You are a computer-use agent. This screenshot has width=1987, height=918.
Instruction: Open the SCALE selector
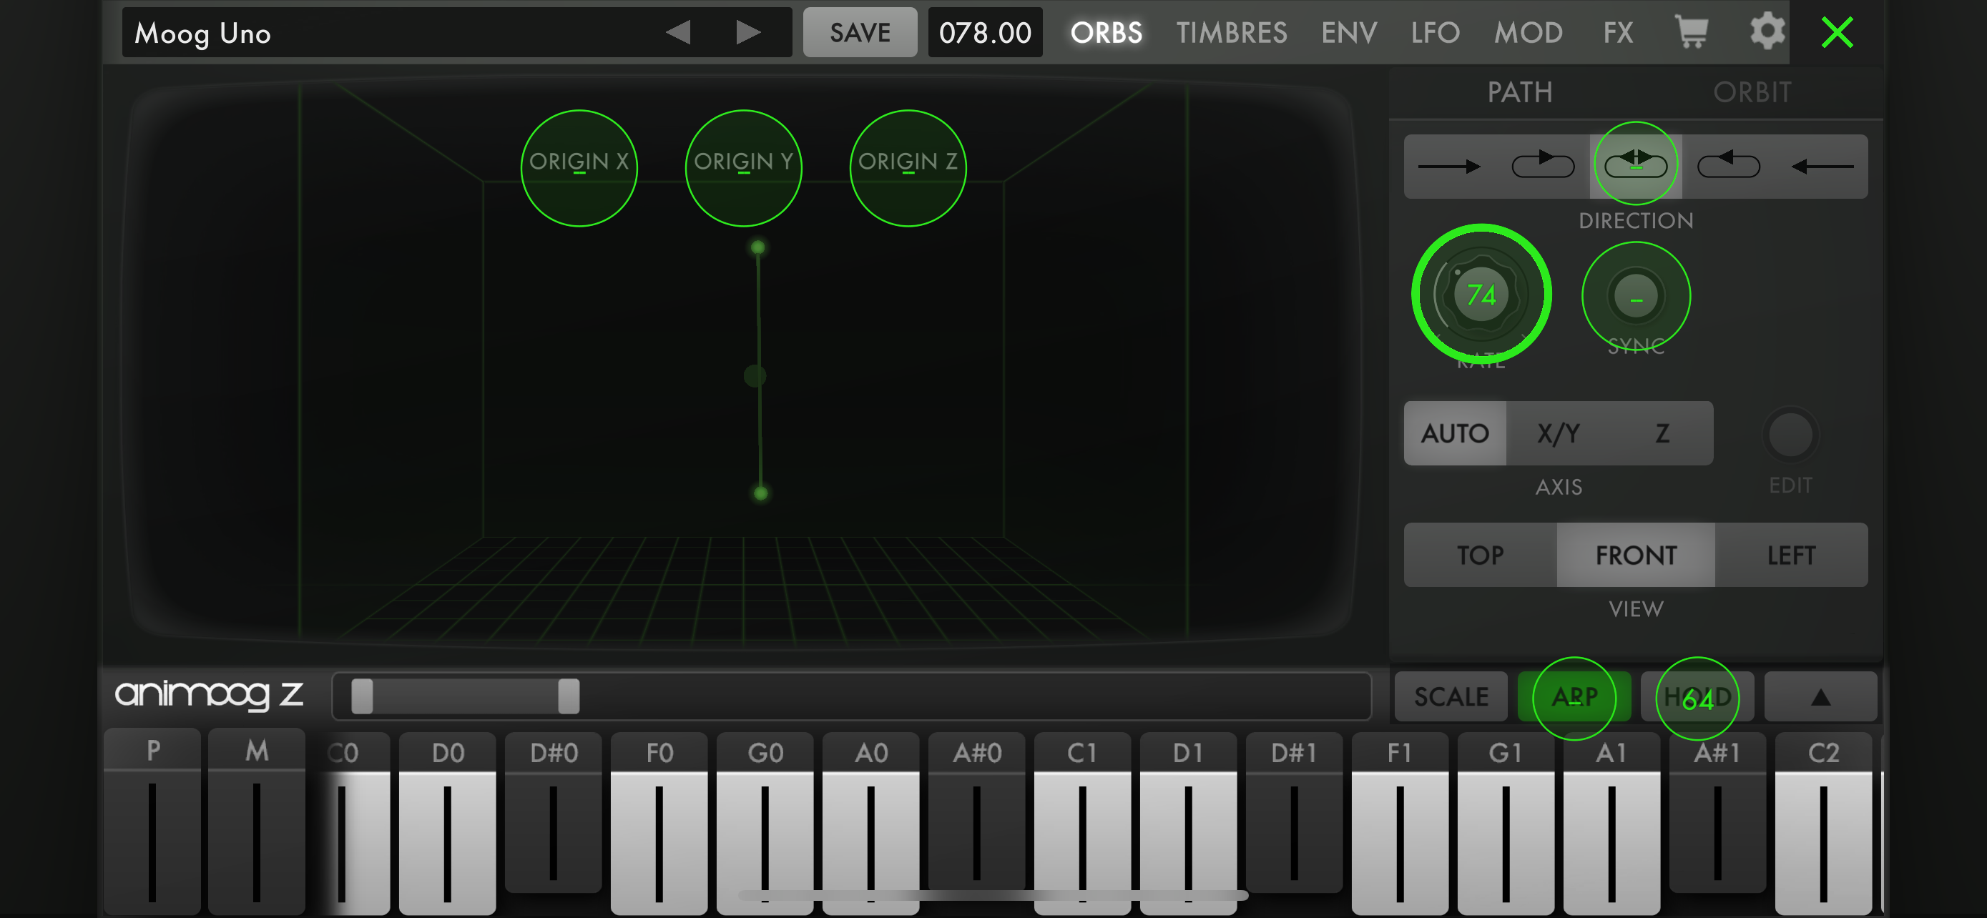pos(1451,697)
